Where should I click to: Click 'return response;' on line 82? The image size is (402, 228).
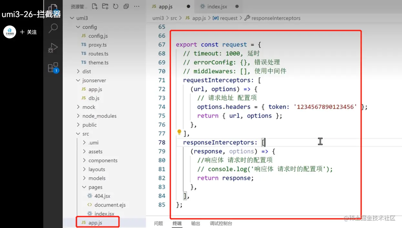click(225, 178)
